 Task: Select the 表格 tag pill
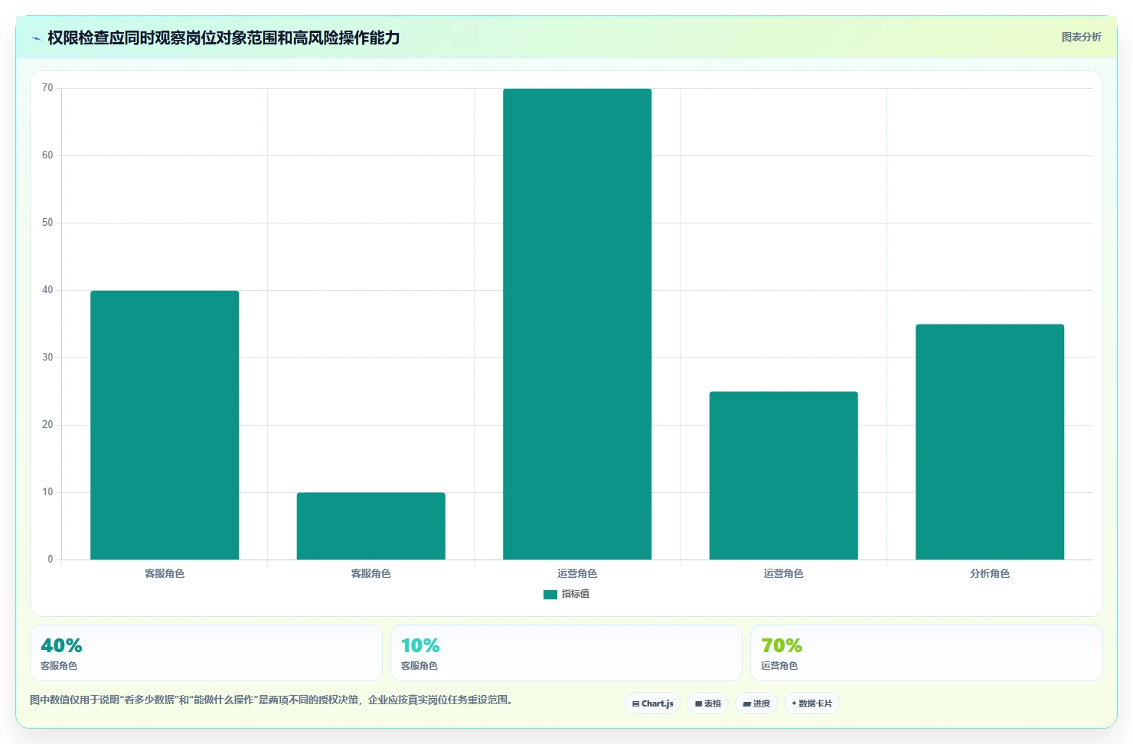(707, 703)
